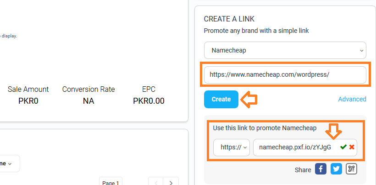Focus the namecheap.com/wordpress URL field

coord(285,75)
